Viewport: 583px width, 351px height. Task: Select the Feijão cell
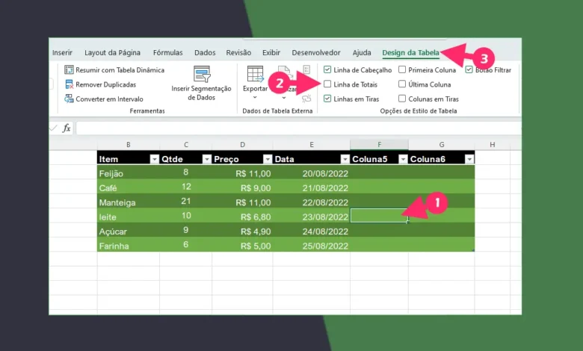(x=129, y=173)
